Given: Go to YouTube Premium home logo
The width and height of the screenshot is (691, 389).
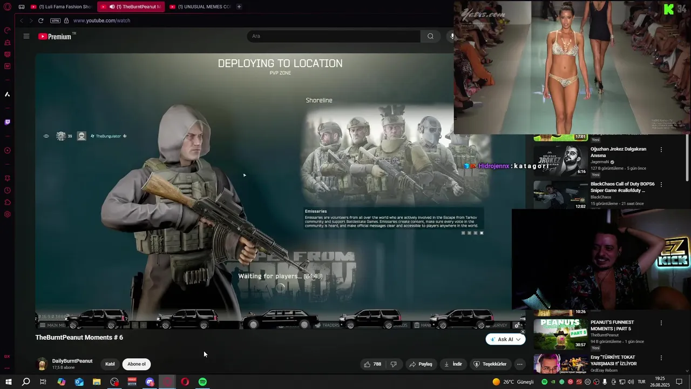Looking at the screenshot, I should [55, 36].
